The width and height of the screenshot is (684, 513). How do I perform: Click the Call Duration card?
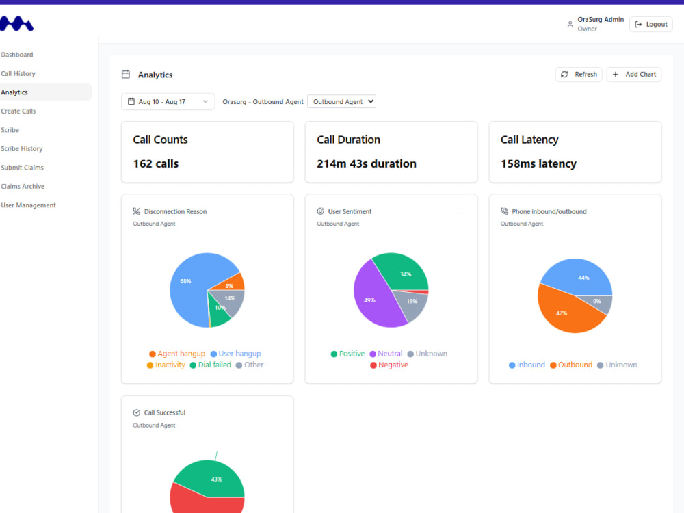click(x=391, y=152)
